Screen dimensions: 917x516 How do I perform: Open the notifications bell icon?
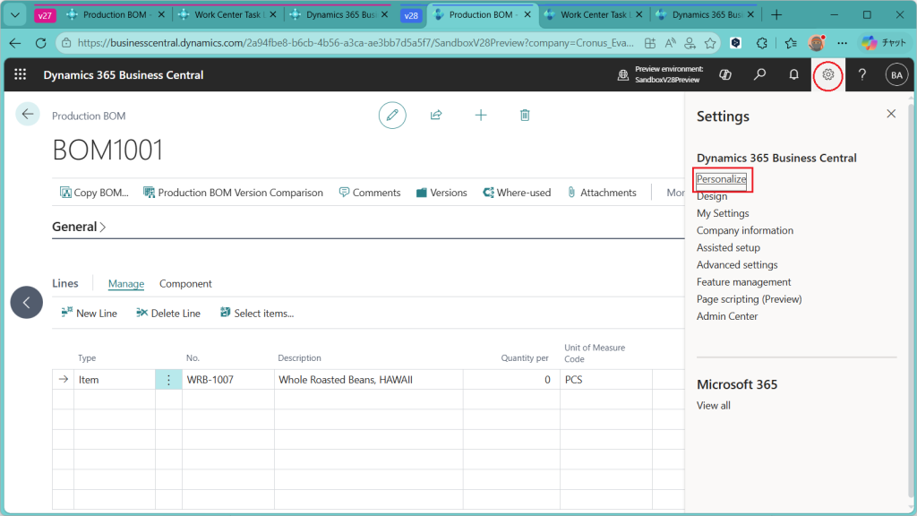tap(793, 75)
